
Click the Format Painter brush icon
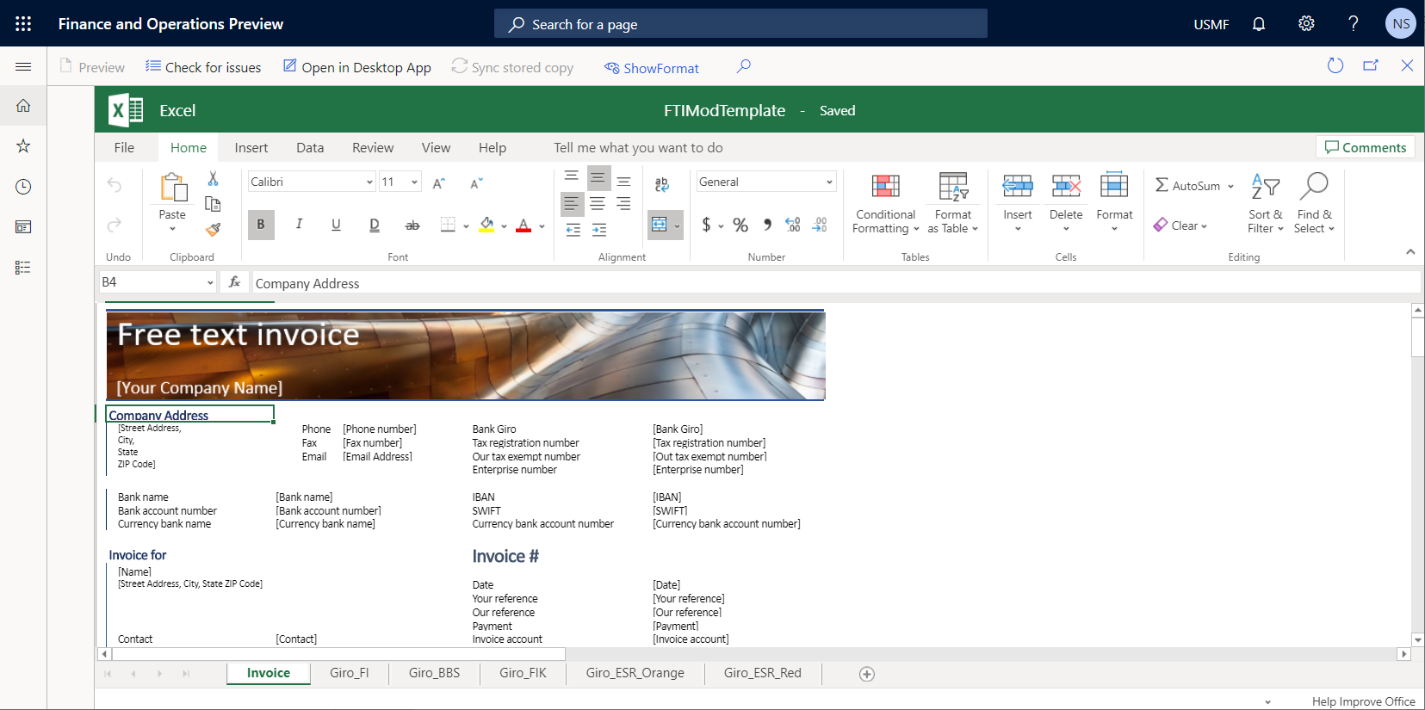[x=213, y=229]
